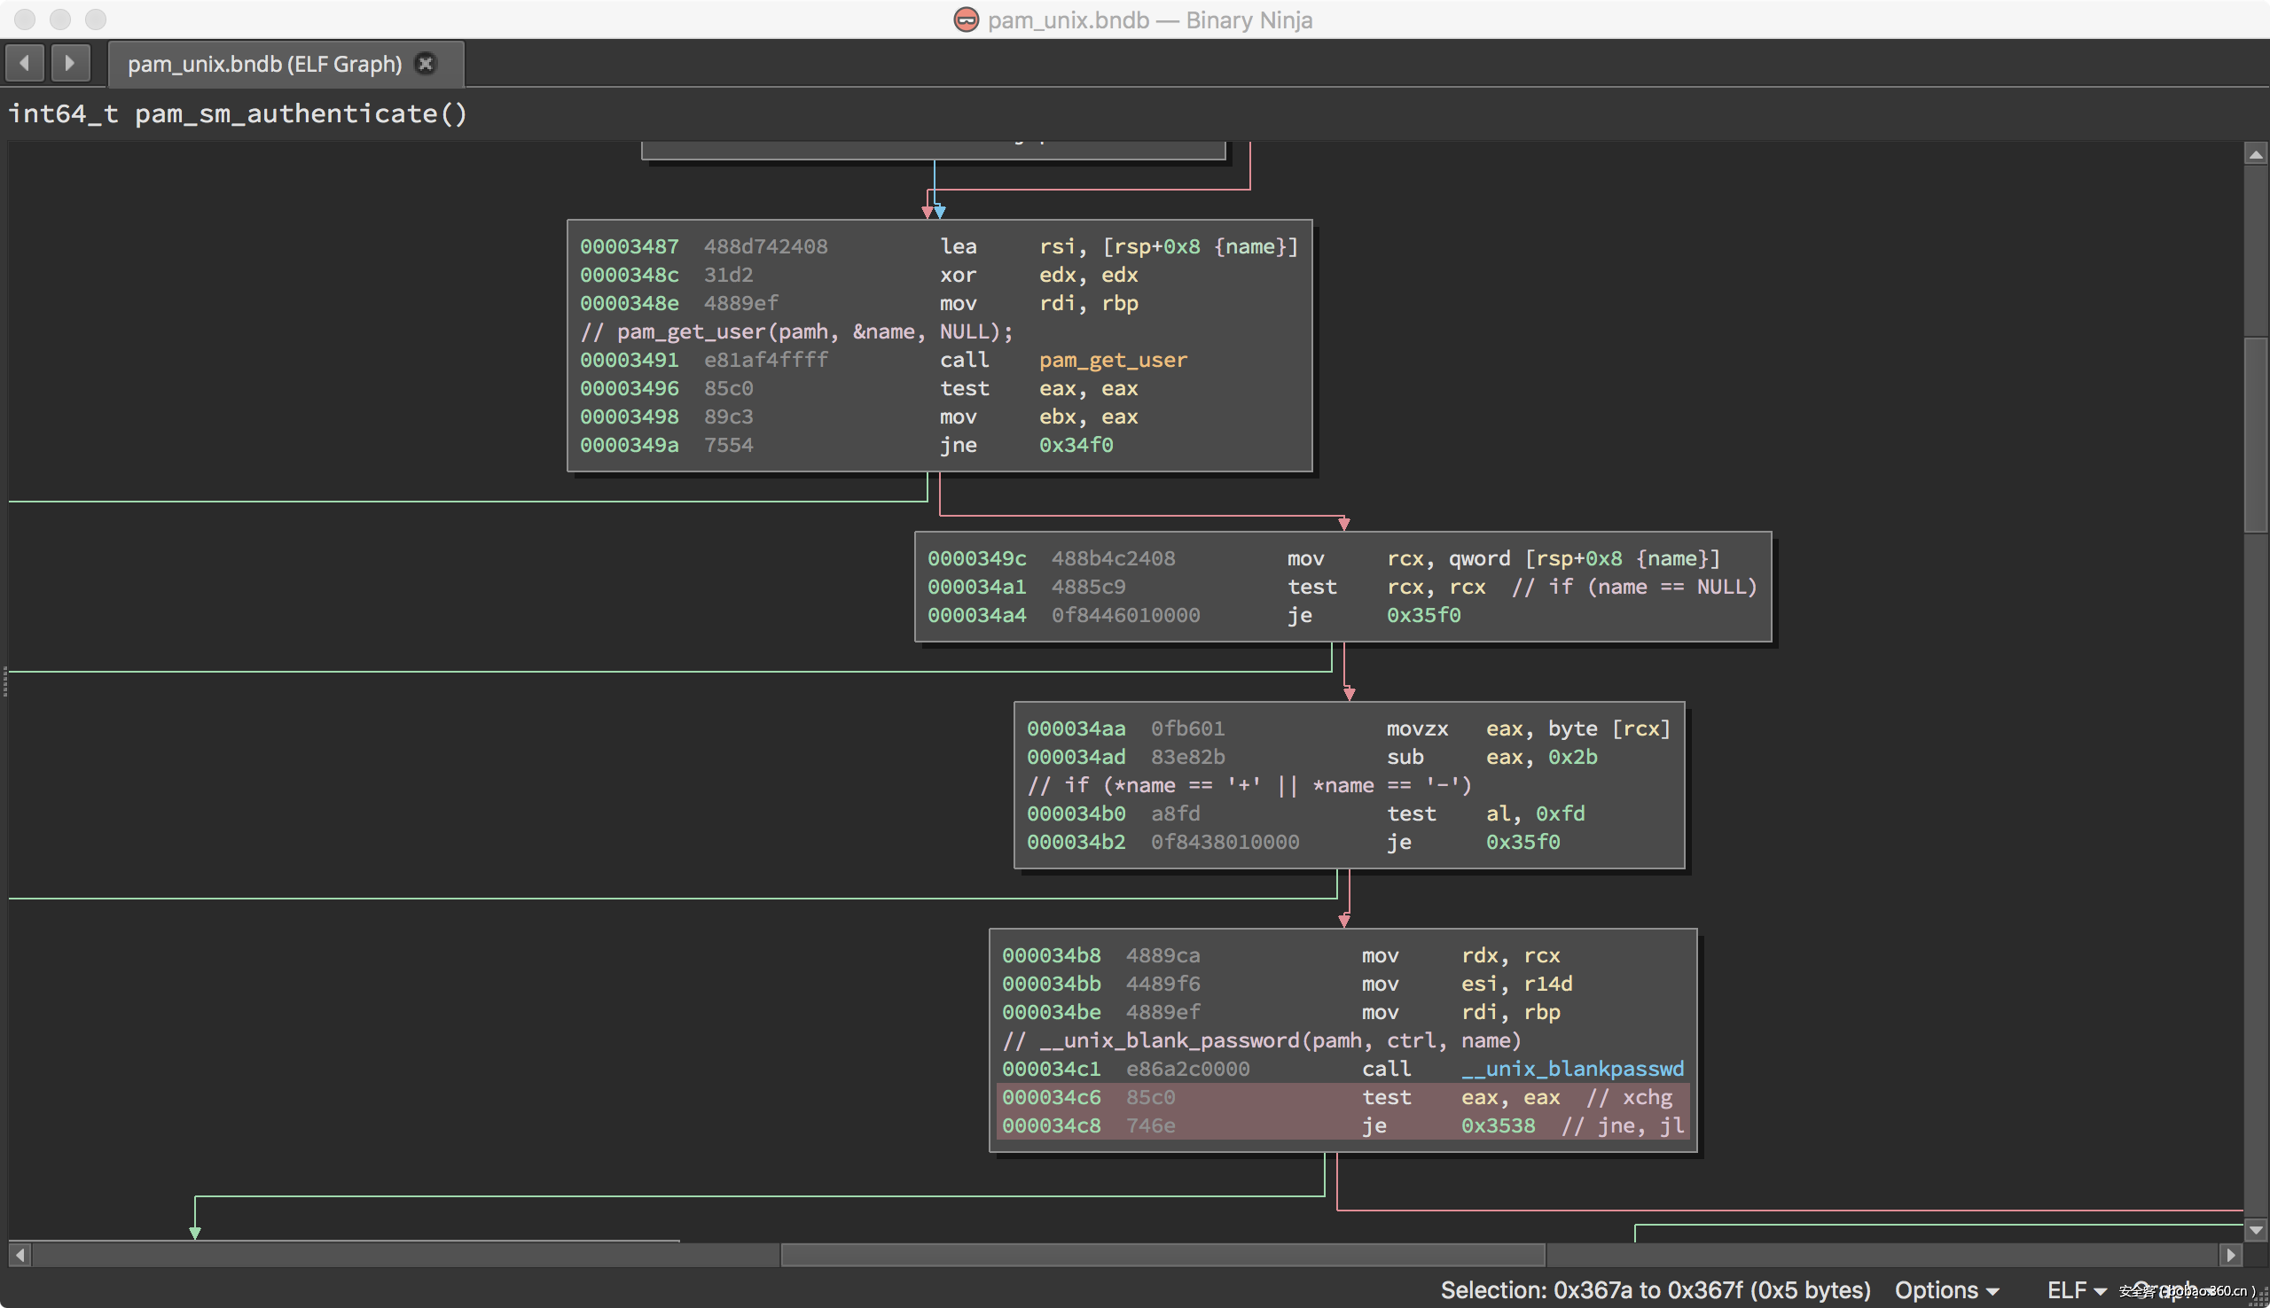Select the highlighted test eax, eax line

1387,1097
